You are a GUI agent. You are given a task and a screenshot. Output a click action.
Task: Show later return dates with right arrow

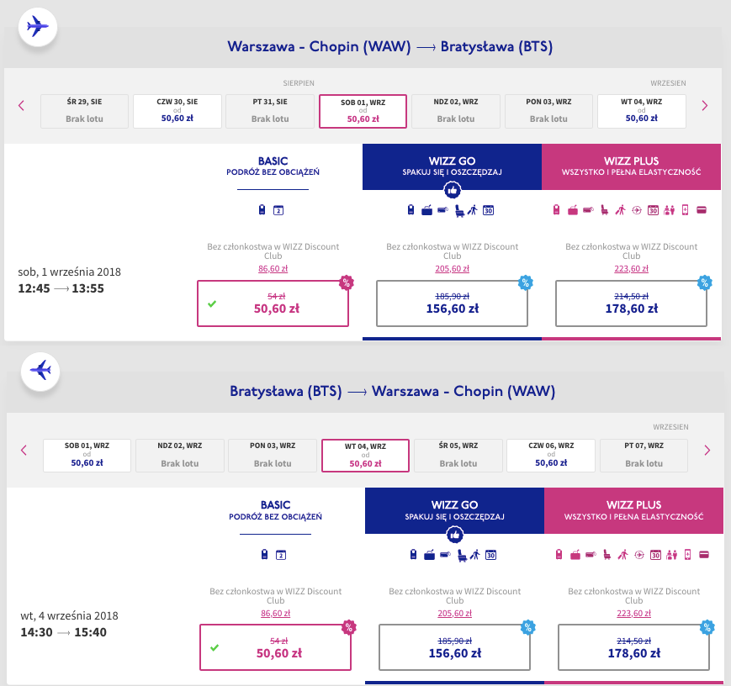(707, 450)
